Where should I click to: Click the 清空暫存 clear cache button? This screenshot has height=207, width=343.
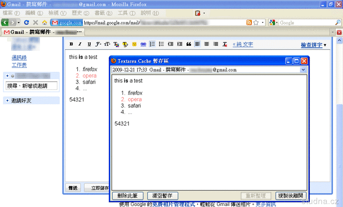(162, 196)
